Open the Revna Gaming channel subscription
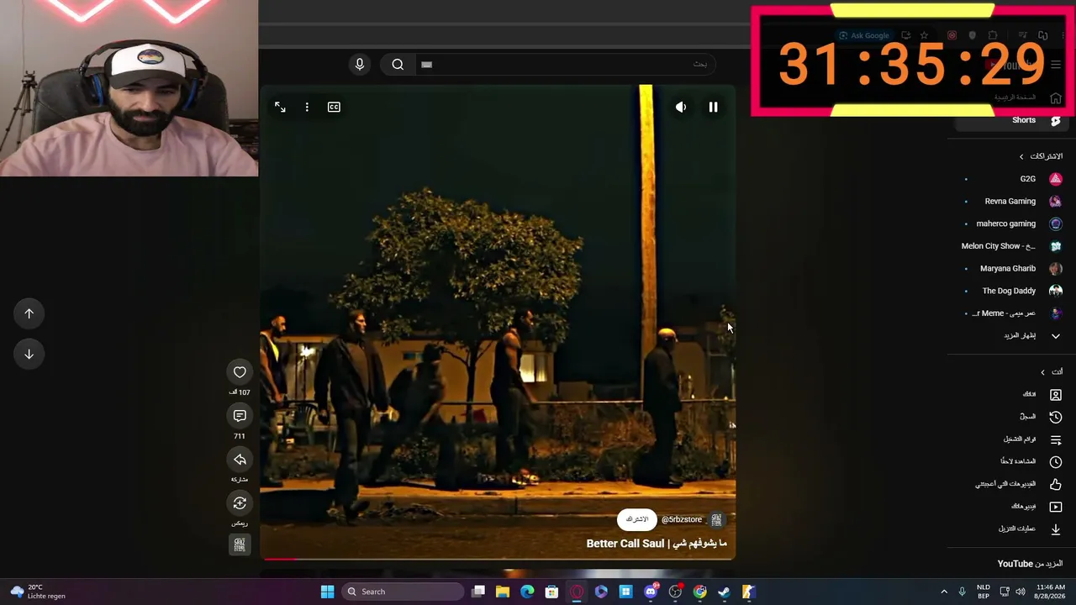This screenshot has width=1076, height=605. [1014, 202]
